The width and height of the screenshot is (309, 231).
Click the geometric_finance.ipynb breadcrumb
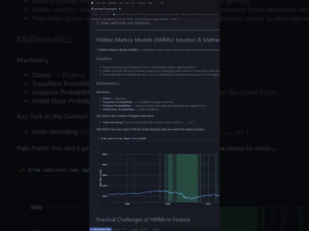[x=127, y=14]
